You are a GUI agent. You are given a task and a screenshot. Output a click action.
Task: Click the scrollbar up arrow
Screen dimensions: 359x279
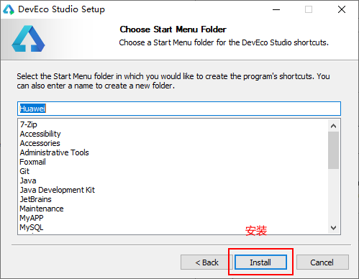click(333, 126)
